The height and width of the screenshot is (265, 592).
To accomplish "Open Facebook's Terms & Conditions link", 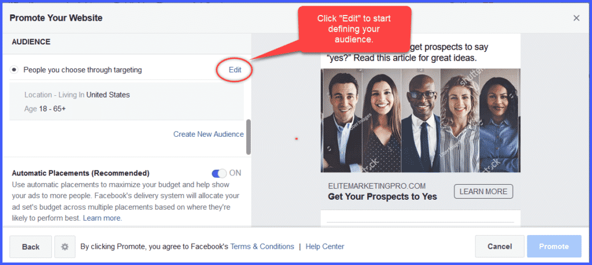I will tap(262, 247).
